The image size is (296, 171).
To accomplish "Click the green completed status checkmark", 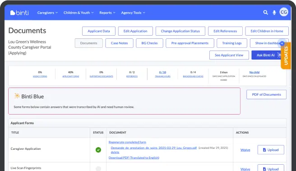I will [98, 150].
